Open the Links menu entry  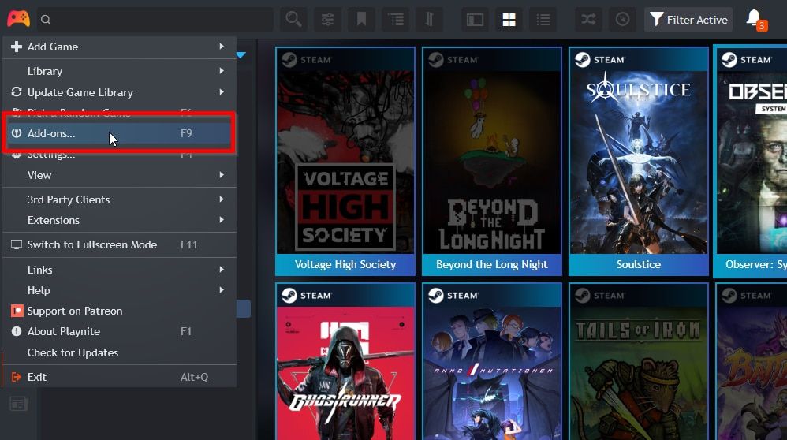tap(119, 270)
